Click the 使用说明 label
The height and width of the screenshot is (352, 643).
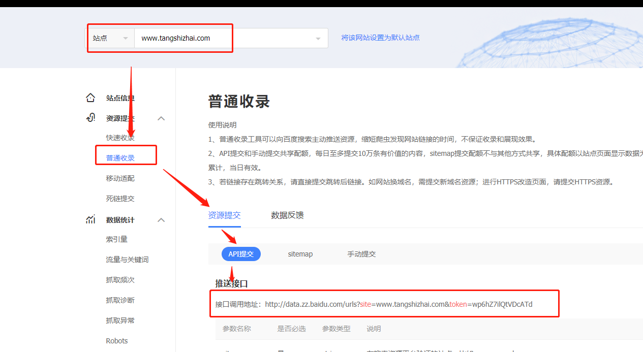pyautogui.click(x=222, y=125)
